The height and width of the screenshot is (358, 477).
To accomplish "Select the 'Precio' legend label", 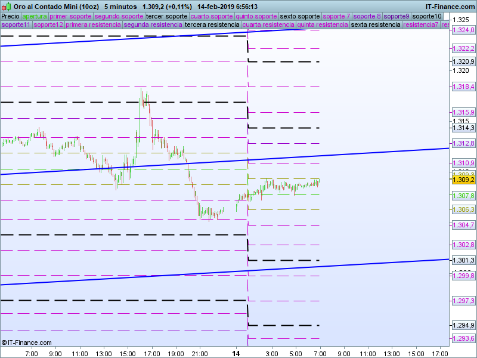I will coord(10,16).
